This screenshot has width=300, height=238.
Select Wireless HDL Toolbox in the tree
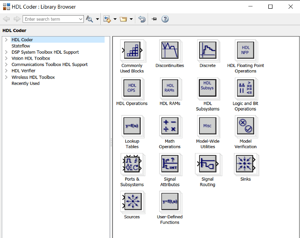click(33, 77)
